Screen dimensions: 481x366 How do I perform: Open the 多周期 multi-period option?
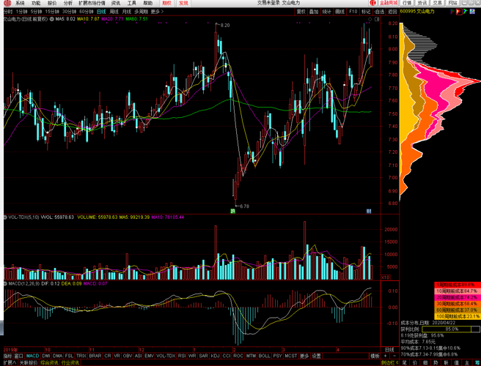[x=141, y=12]
